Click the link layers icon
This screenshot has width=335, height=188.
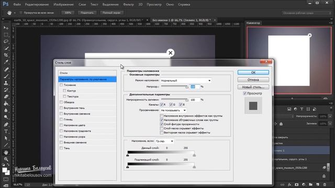tap(282, 184)
